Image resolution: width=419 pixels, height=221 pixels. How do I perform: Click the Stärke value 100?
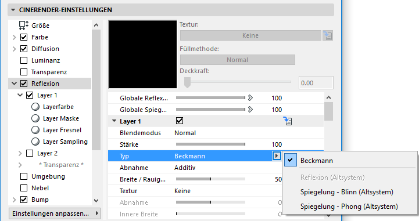coord(277,144)
